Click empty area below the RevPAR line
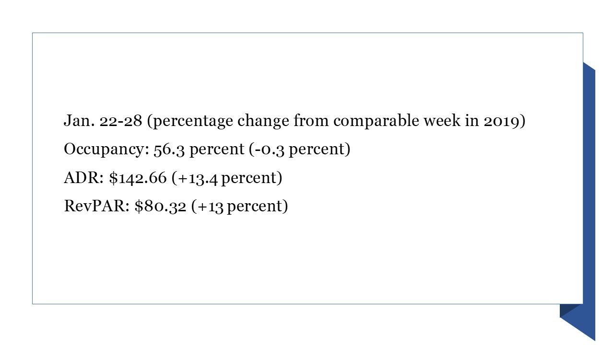 [x=307, y=259]
